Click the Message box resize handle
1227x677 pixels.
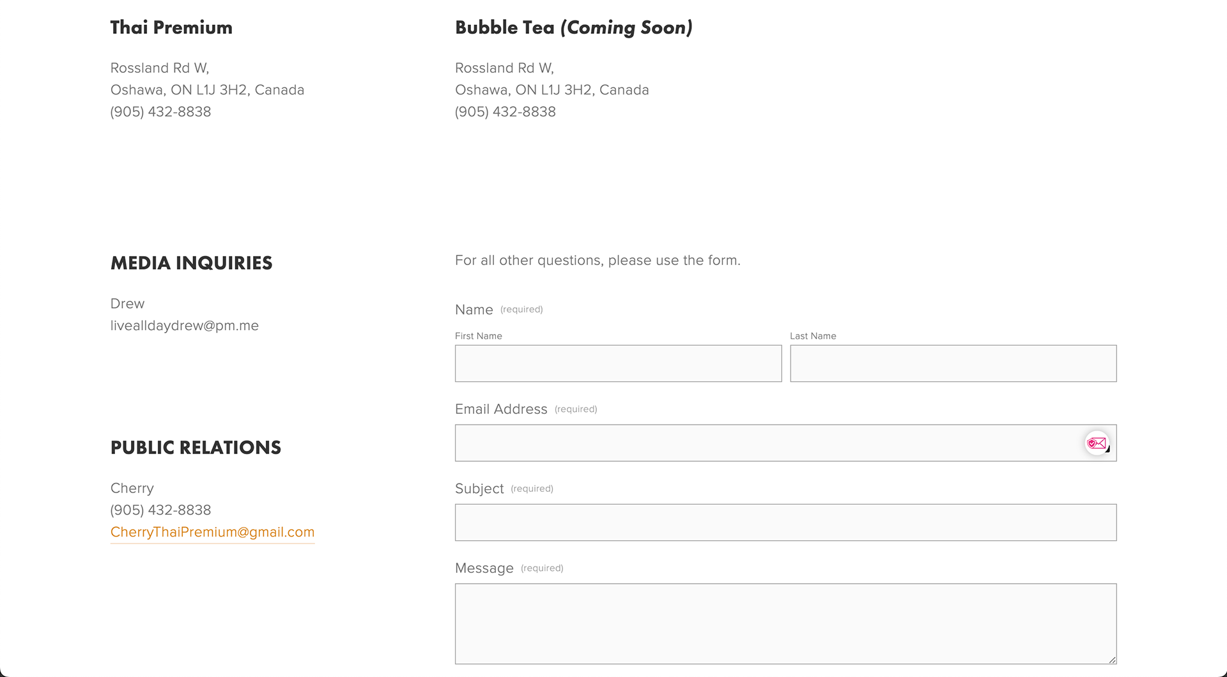(1112, 660)
